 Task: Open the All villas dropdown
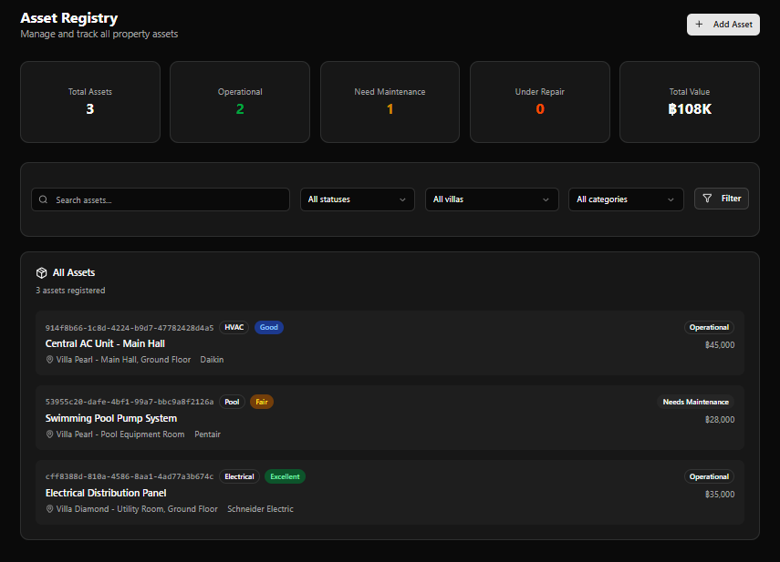coord(492,199)
